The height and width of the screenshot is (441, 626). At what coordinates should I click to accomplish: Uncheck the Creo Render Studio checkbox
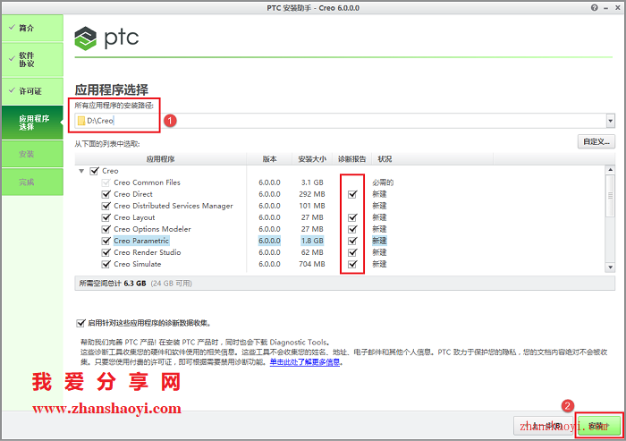(x=106, y=252)
